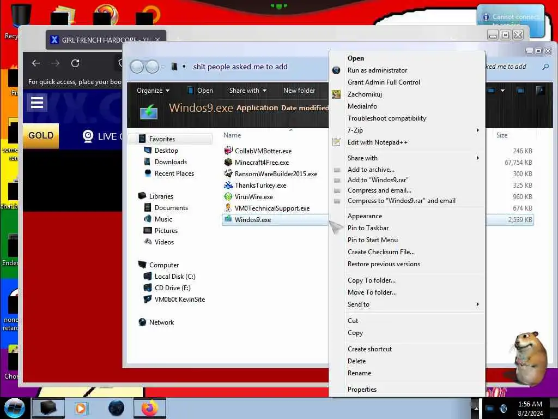Screen dimensions: 558x419
Task: Open Firefox from the taskbar
Action: pyautogui.click(x=150, y=408)
